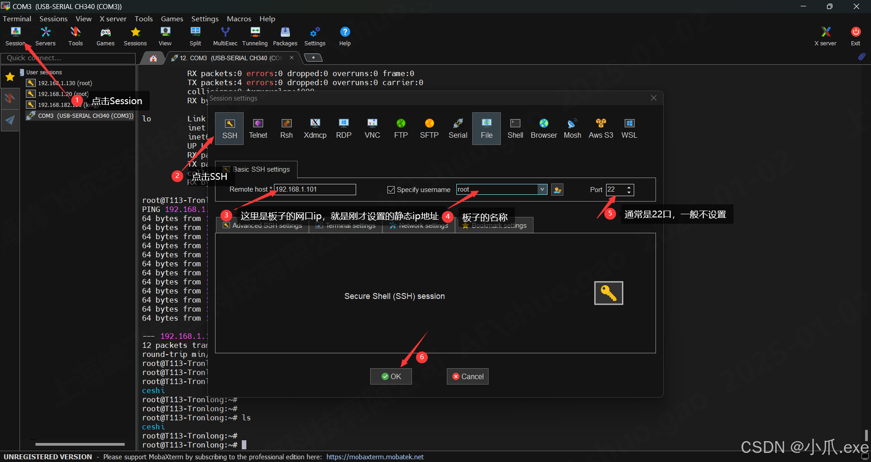Select the RDP session type
The width and height of the screenshot is (871, 462).
344,129
